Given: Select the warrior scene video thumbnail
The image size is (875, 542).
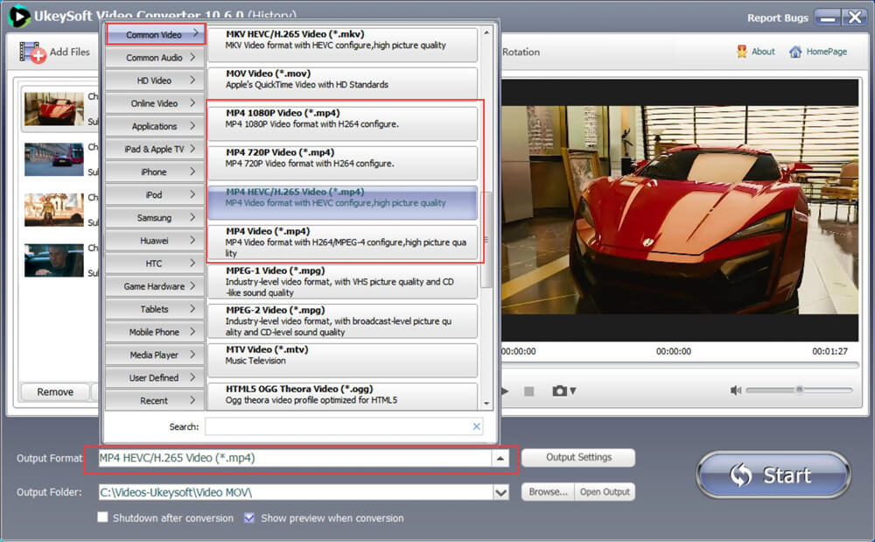Looking at the screenshot, I should [x=53, y=210].
